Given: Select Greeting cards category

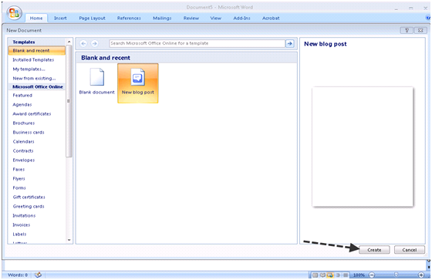Looking at the screenshot, I should pos(29,207).
